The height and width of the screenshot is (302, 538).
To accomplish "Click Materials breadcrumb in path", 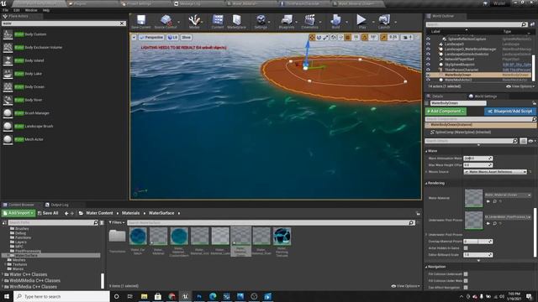I will pyautogui.click(x=131, y=213).
